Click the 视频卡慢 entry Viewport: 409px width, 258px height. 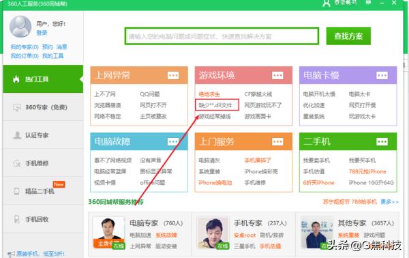pyautogui.click(x=105, y=182)
